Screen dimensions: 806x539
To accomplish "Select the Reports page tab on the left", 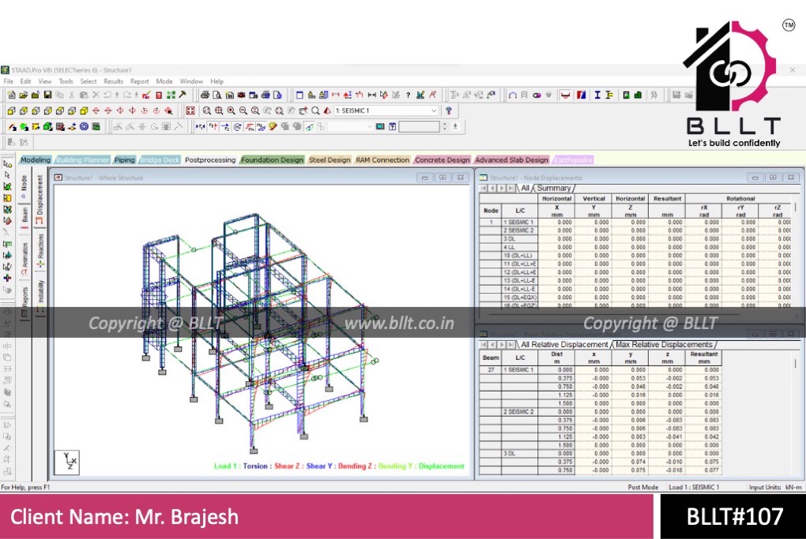I will (x=24, y=302).
